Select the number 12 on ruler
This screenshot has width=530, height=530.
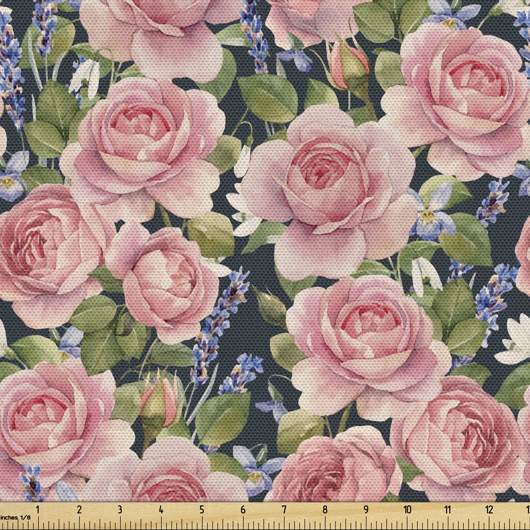[x=489, y=510]
